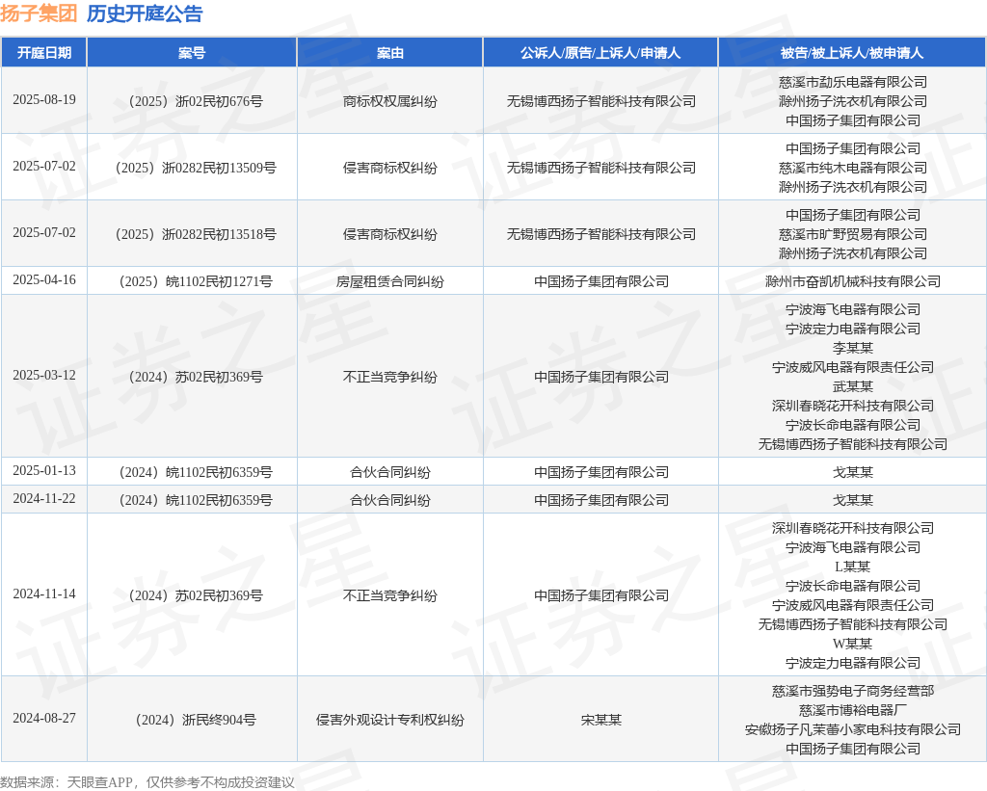Select 侵害商标权纠纷 in the 13518号 row
The height and width of the screenshot is (791, 987).
[x=390, y=235]
